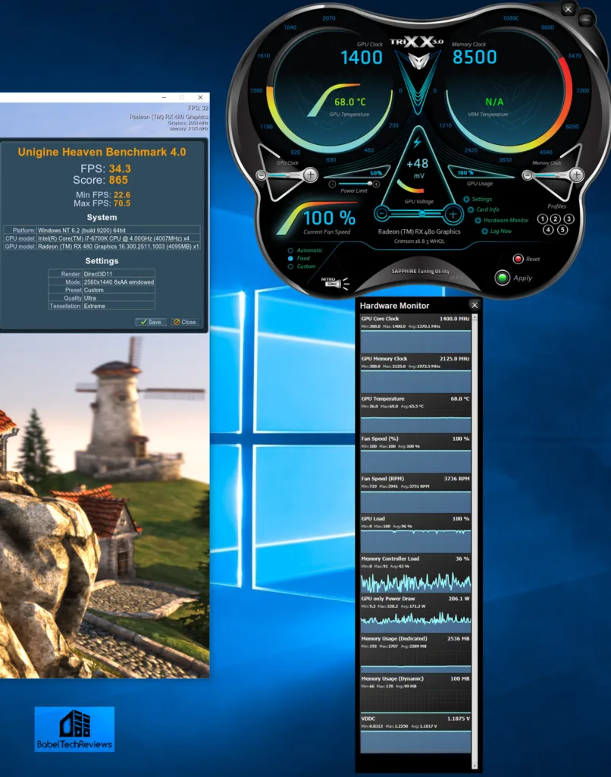This screenshot has width=611, height=777.
Task: Click the Hardware Monitor vertical scrollbar
Action: coord(475,540)
